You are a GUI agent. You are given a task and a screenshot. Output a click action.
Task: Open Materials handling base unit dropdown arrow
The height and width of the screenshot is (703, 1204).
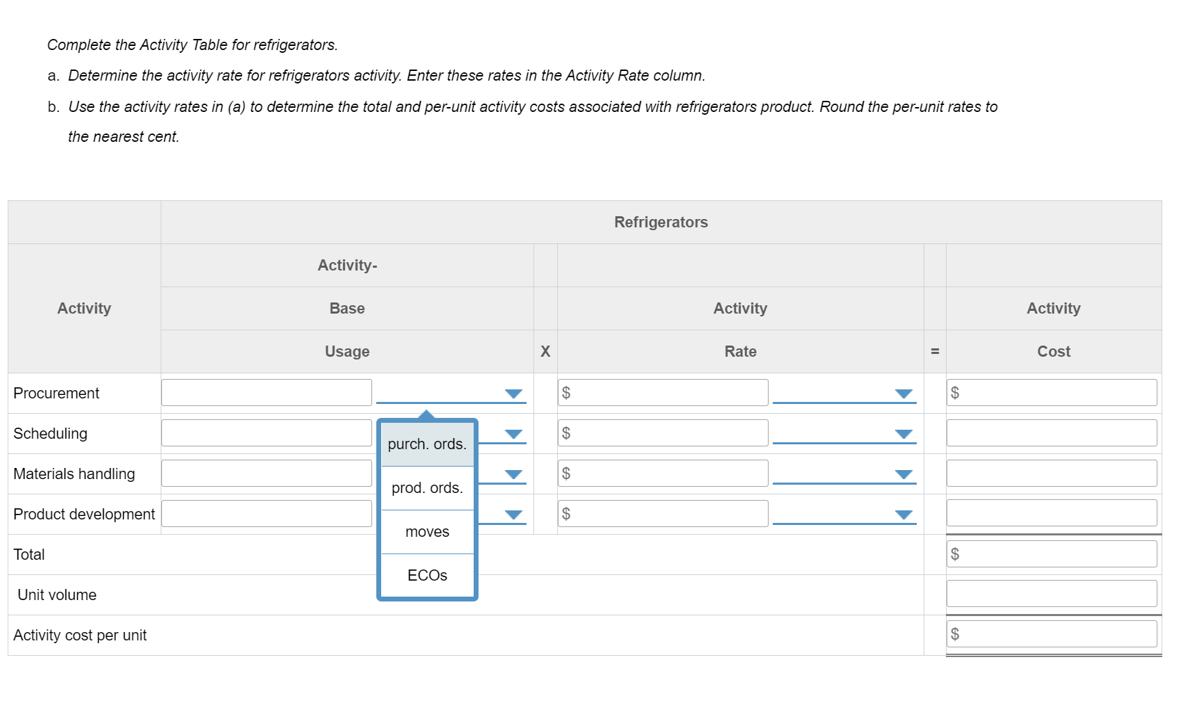tap(513, 474)
